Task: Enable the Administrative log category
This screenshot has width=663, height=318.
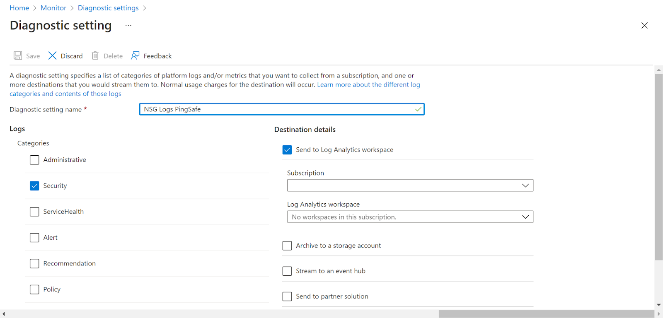Action: click(34, 160)
